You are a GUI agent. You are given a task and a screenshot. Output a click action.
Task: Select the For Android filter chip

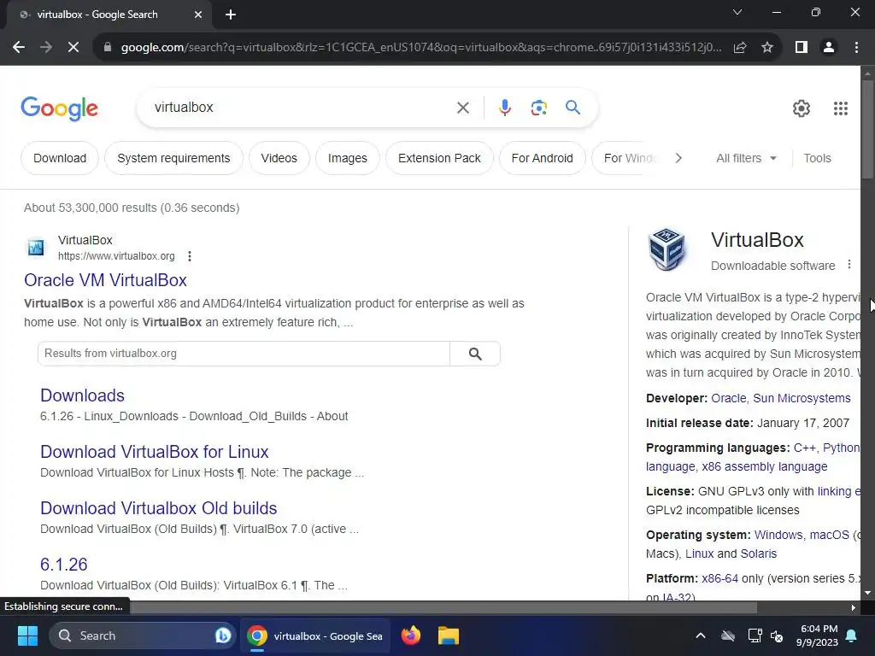(x=542, y=158)
